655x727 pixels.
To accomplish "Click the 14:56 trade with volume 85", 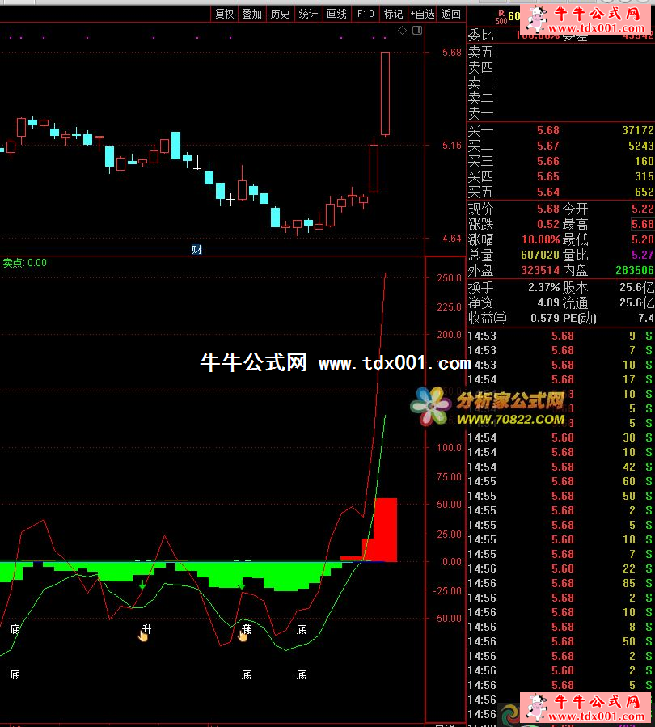I will coord(560,583).
